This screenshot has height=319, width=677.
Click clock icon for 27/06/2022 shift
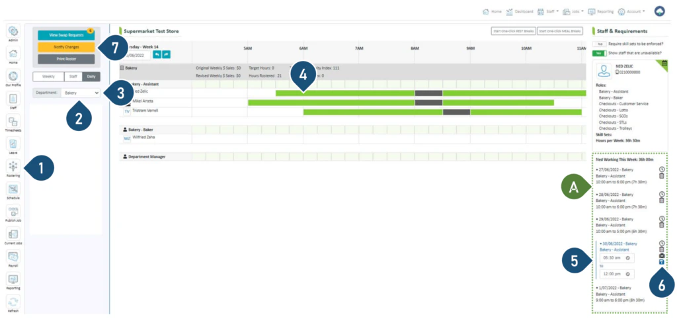tap(661, 170)
